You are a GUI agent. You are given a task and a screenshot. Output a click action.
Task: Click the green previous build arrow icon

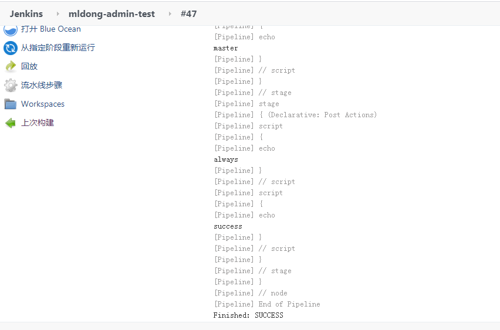click(x=11, y=123)
